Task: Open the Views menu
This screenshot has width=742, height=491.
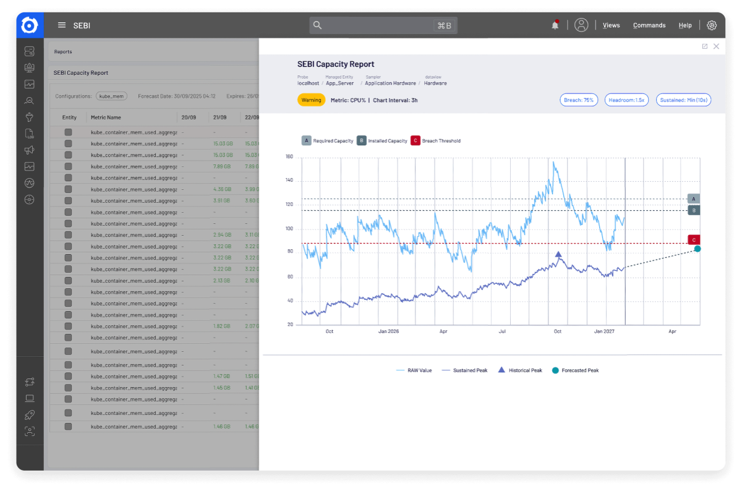Action: [611, 25]
